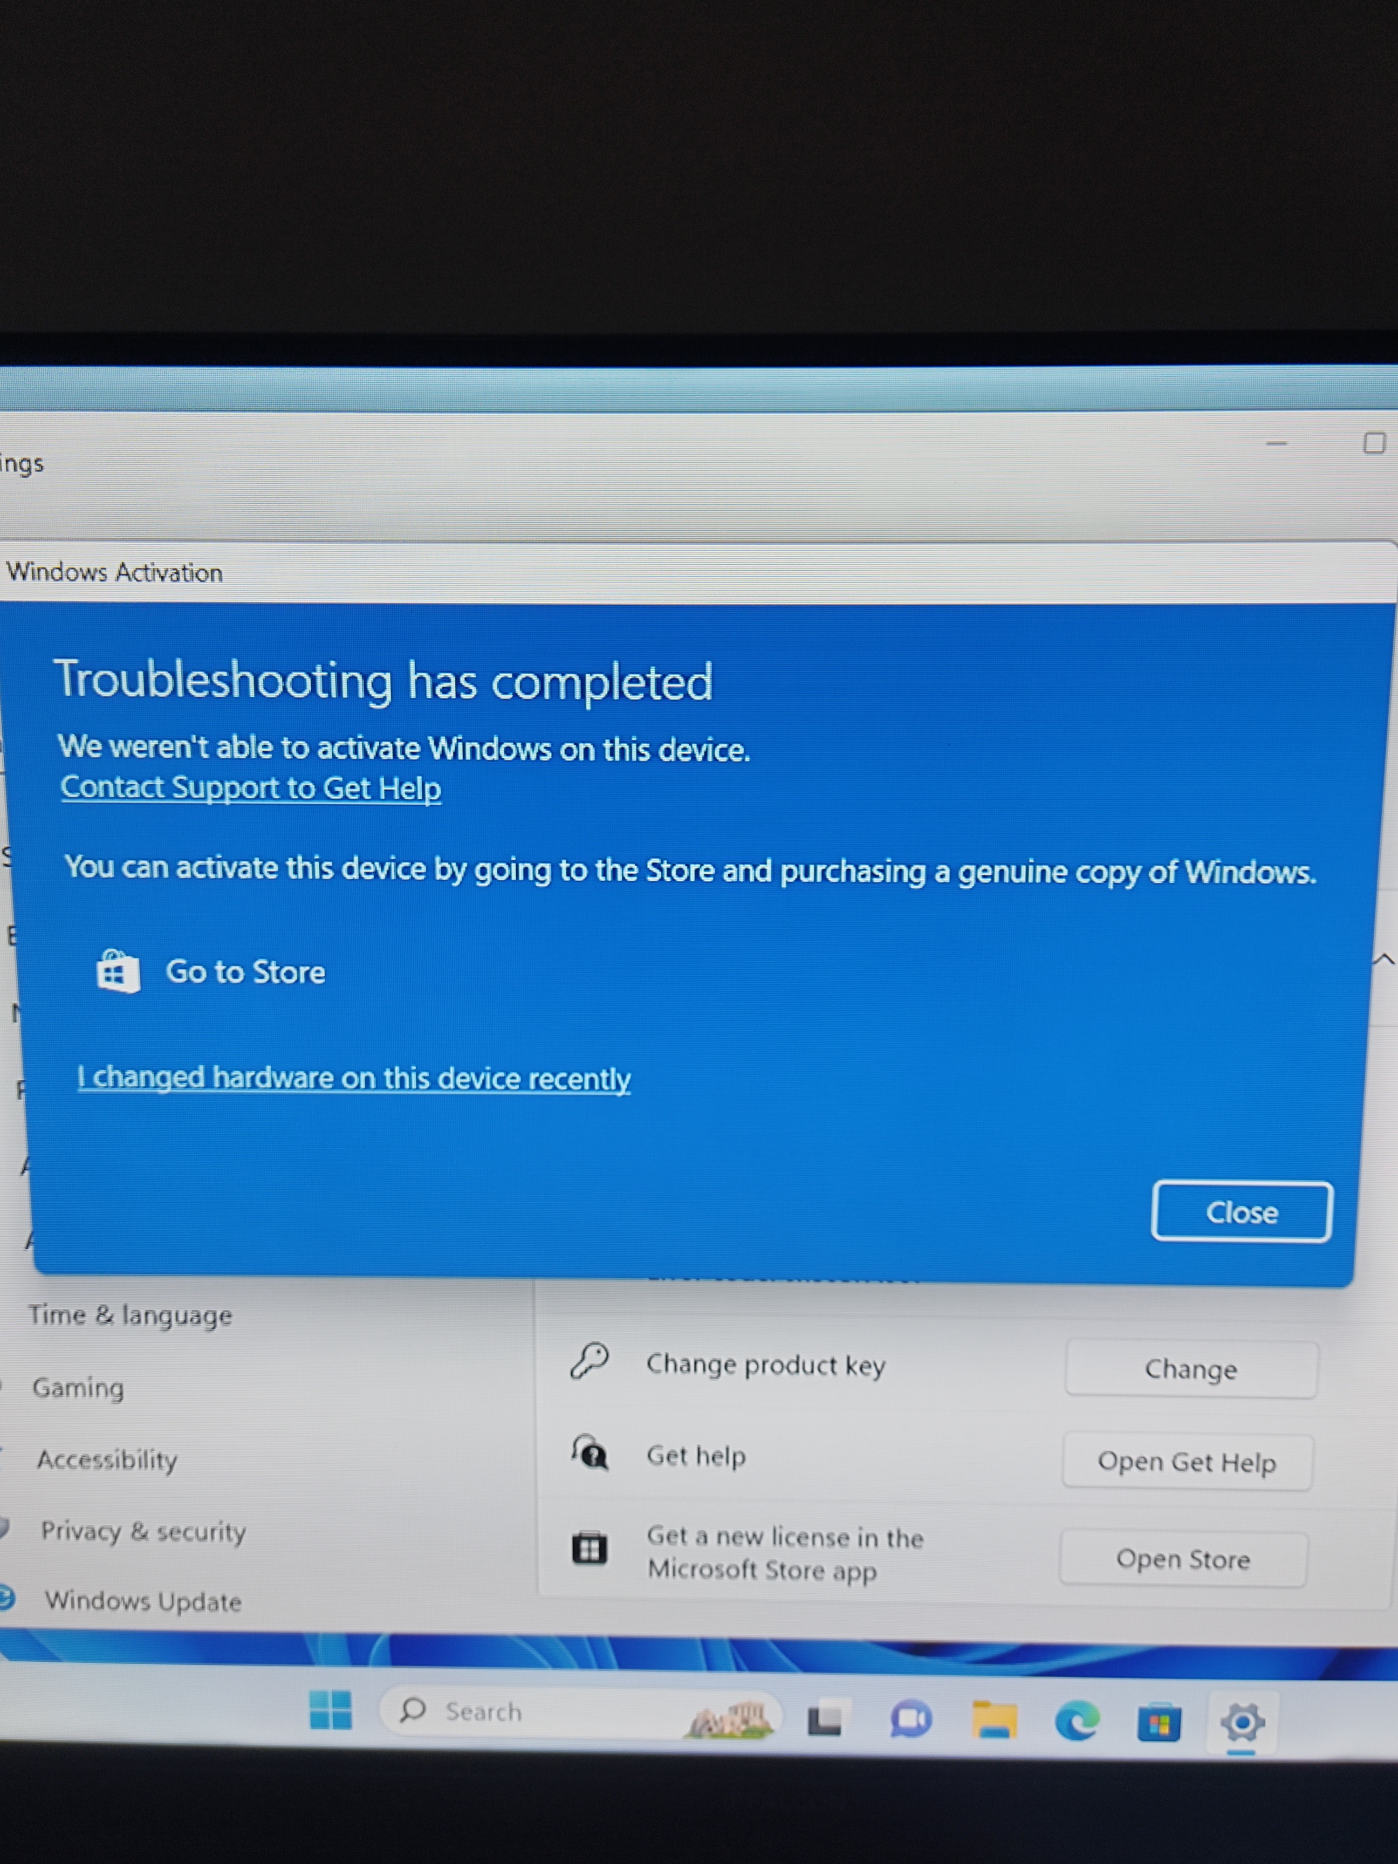This screenshot has width=1398, height=1864.
Task: Open File Explorer from taskbar
Action: click(x=994, y=1720)
